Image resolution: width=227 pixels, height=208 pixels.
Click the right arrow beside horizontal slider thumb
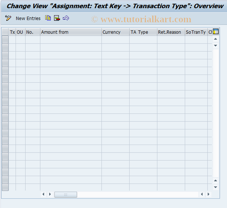click(50, 194)
